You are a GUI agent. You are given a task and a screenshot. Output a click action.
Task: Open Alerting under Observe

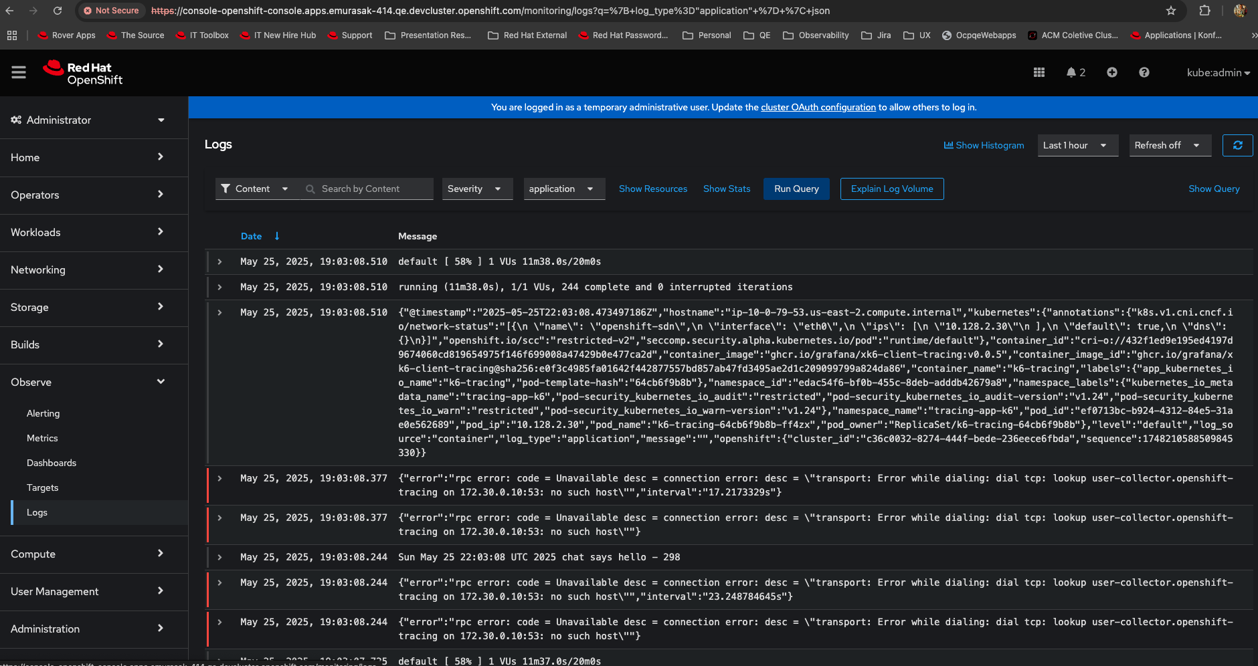tap(43, 413)
